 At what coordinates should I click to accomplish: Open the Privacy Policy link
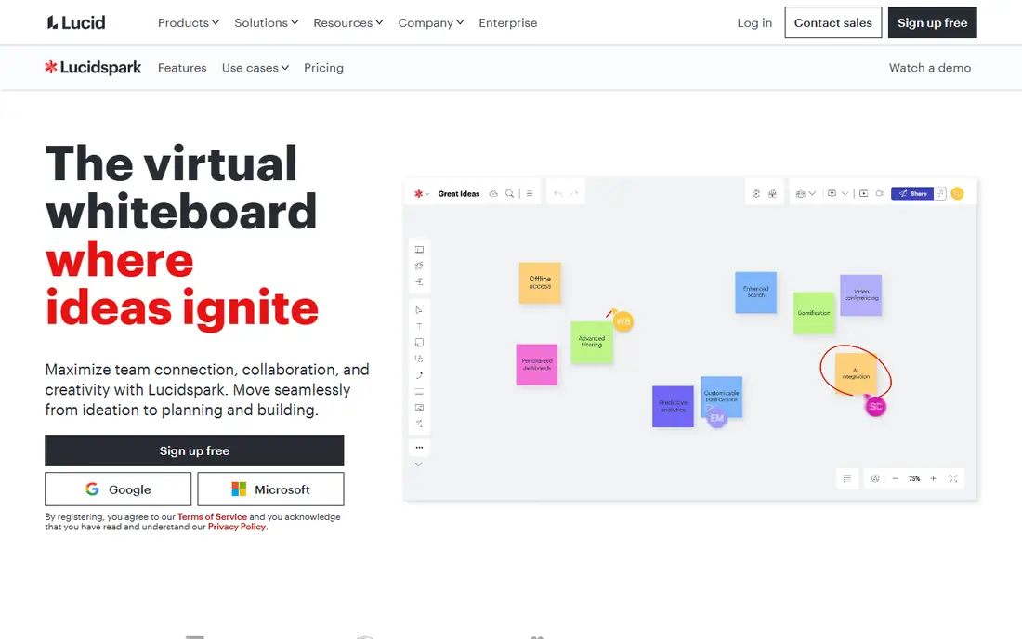[237, 527]
